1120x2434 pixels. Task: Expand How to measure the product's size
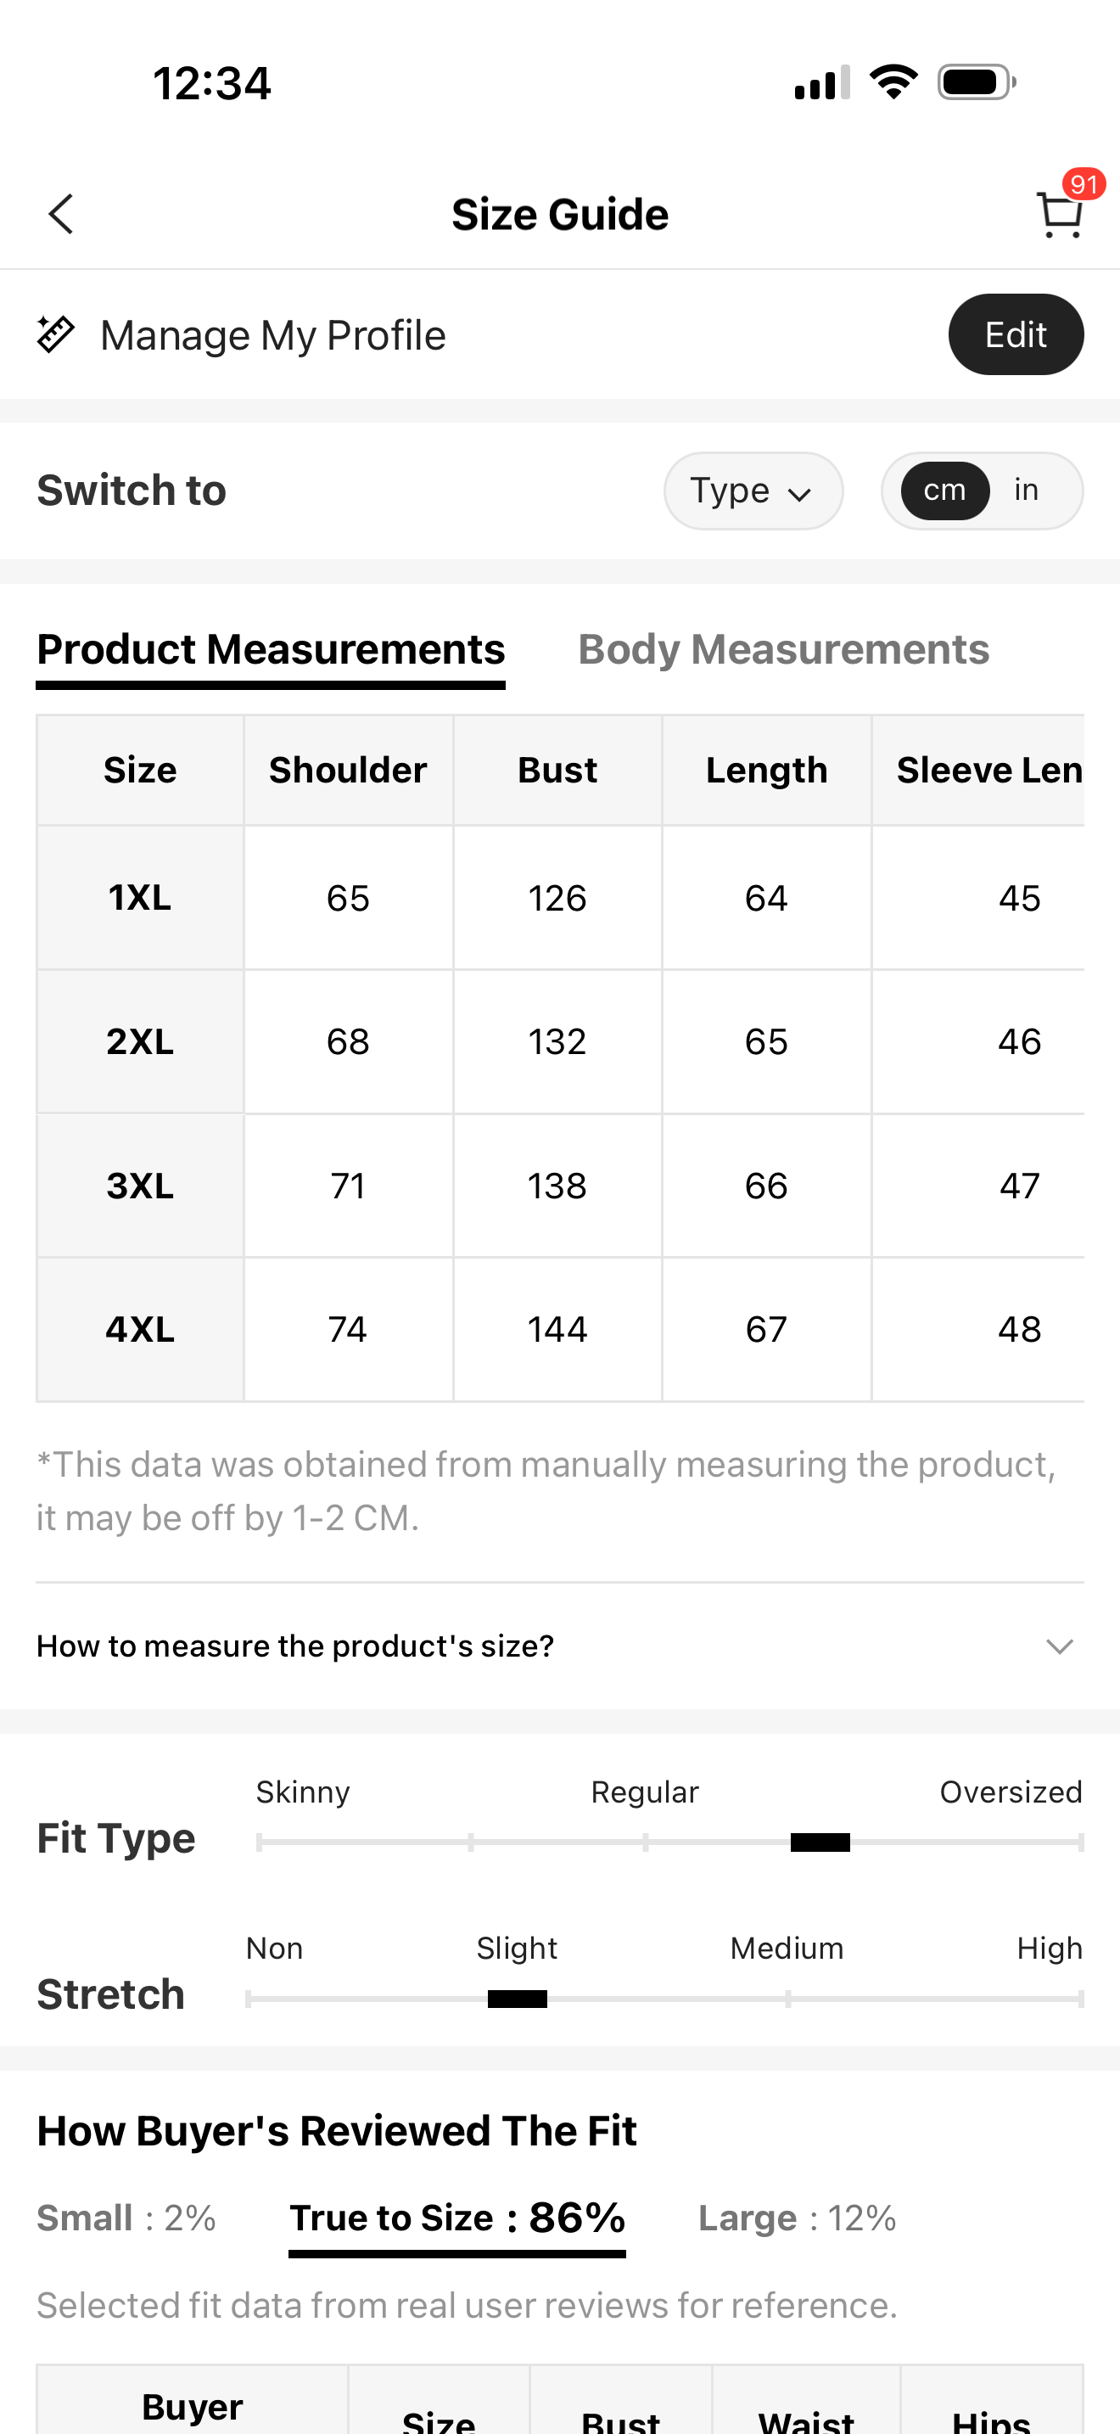coord(294,1646)
